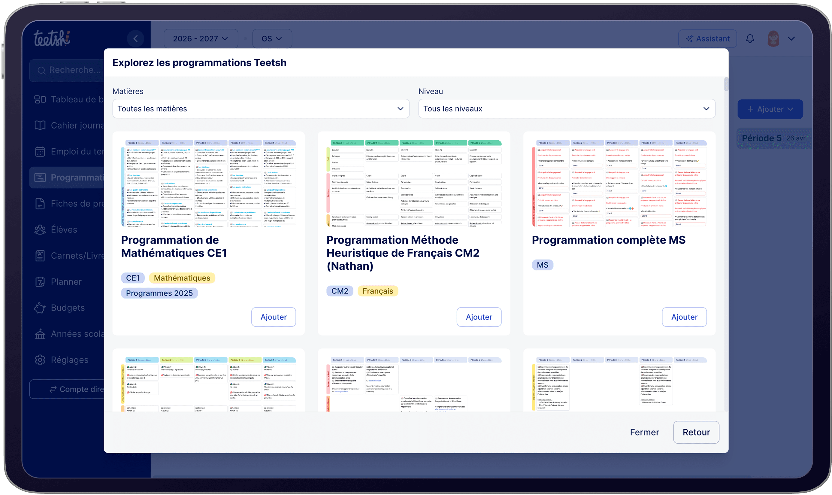Open Programmation complète MS thumbnail
832x495 pixels.
click(x=619, y=184)
